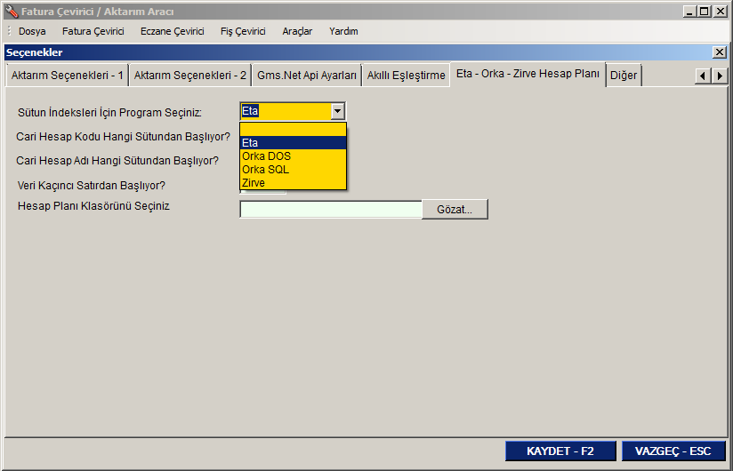Viewport: 733px width, 471px height.
Task: Choose the blank option in the dropdown list
Action: pos(293,130)
